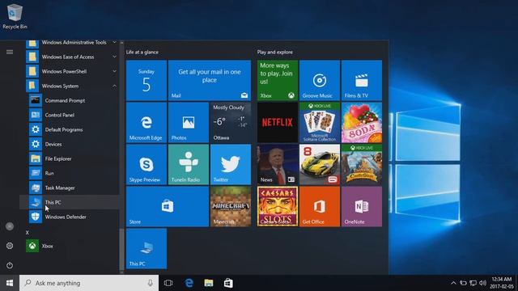
Task: Open Devices in the Windows System folder
Action: 70,144
